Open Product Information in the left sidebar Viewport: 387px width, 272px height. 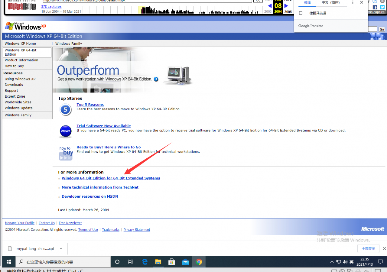[21, 60]
